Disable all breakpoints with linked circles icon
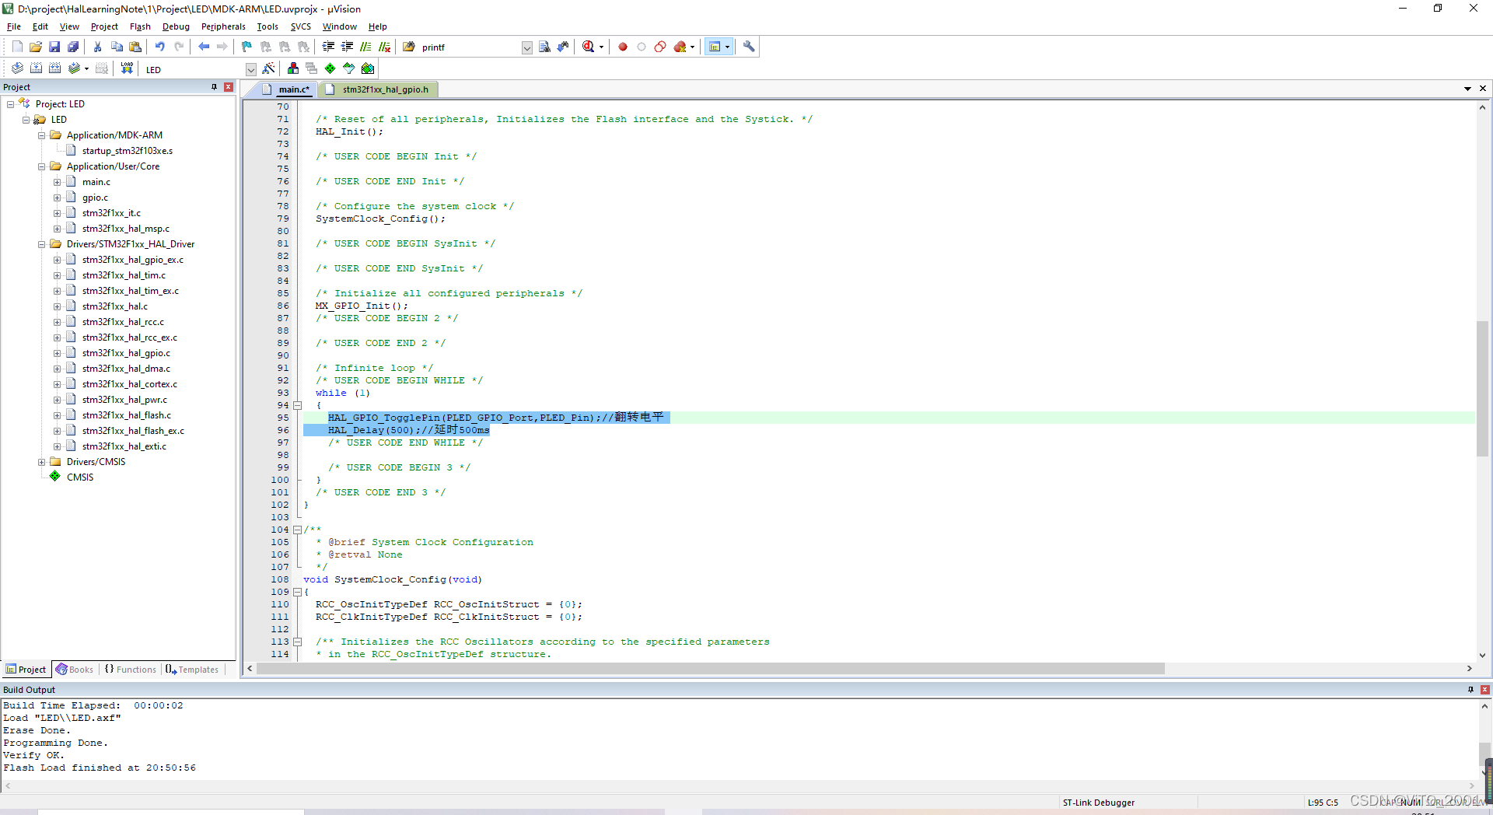 point(660,47)
